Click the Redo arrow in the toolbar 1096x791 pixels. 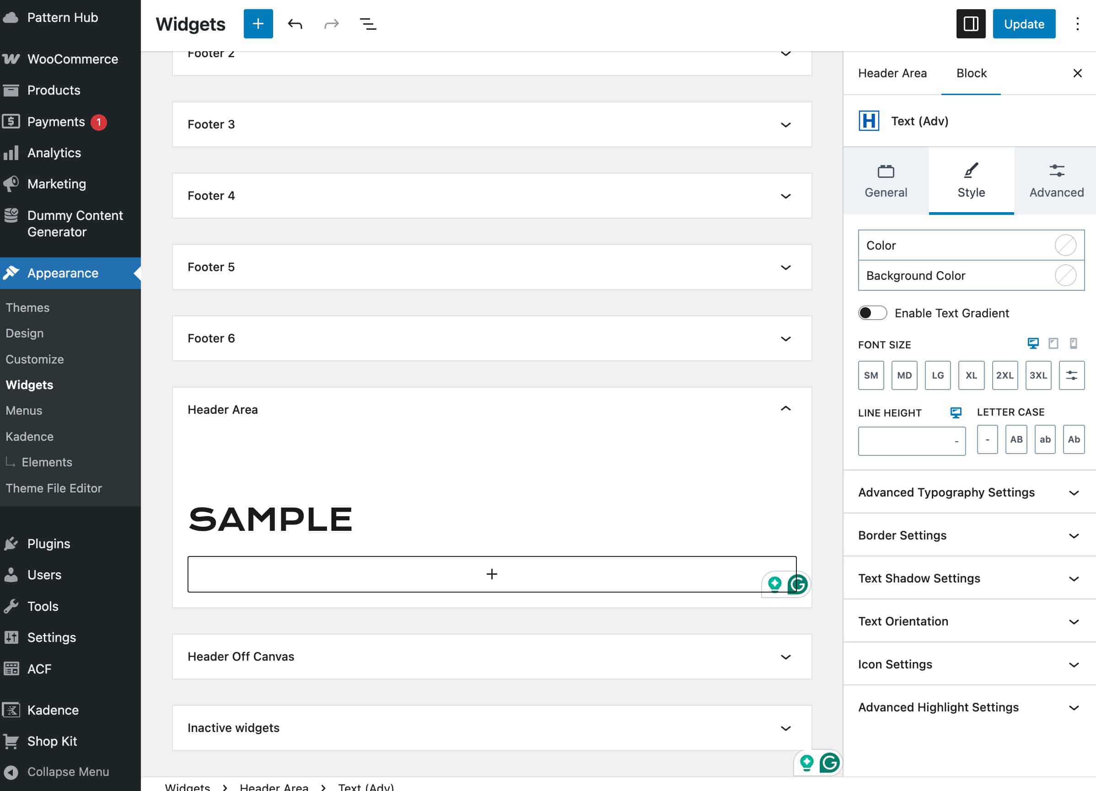[x=331, y=24]
